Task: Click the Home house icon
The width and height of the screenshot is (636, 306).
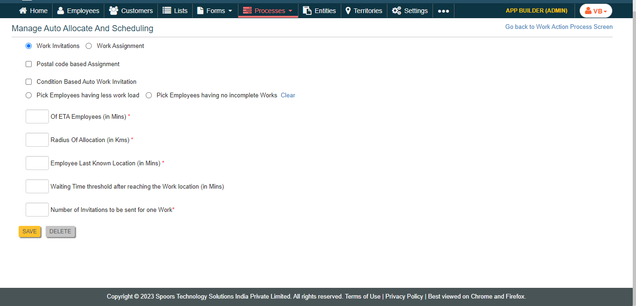Action: point(23,11)
